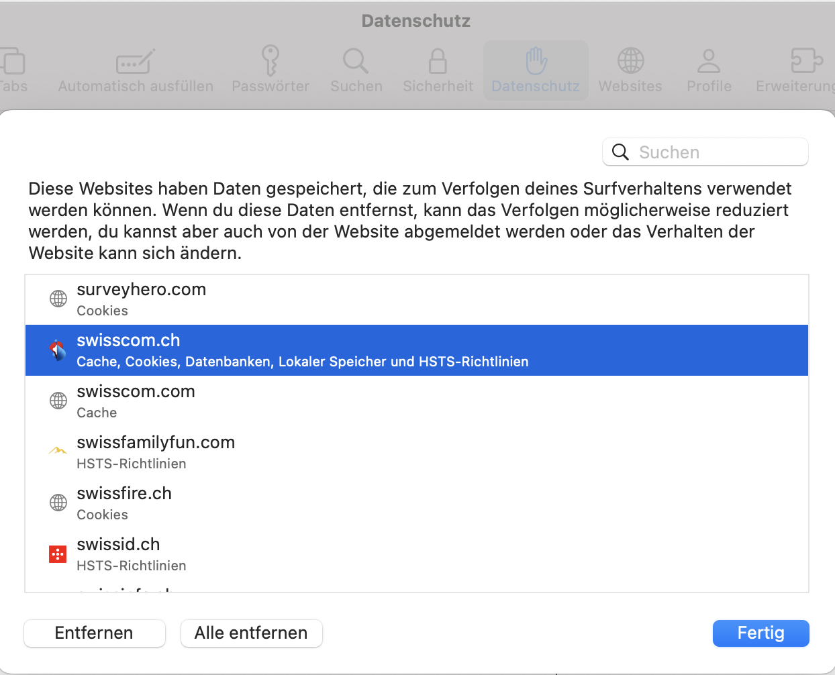Screen dimensions: 835x675
Task: Click data types line under swisscom.ch
Action: click(303, 362)
